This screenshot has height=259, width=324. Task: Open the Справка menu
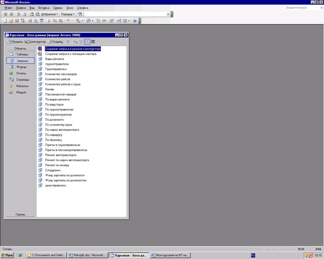83,8
